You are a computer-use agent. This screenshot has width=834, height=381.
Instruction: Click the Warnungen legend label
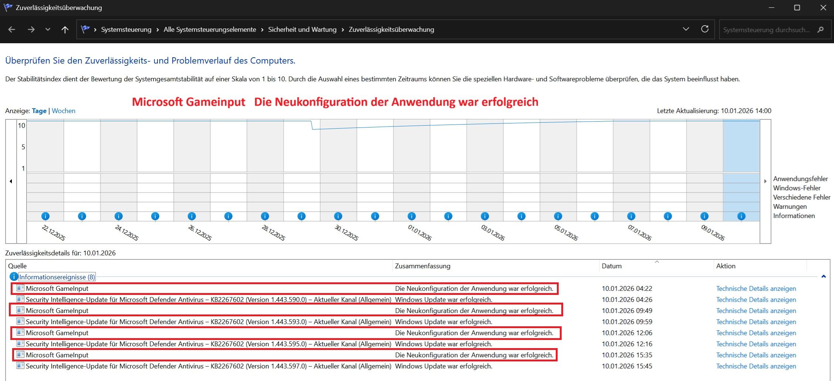coord(790,207)
